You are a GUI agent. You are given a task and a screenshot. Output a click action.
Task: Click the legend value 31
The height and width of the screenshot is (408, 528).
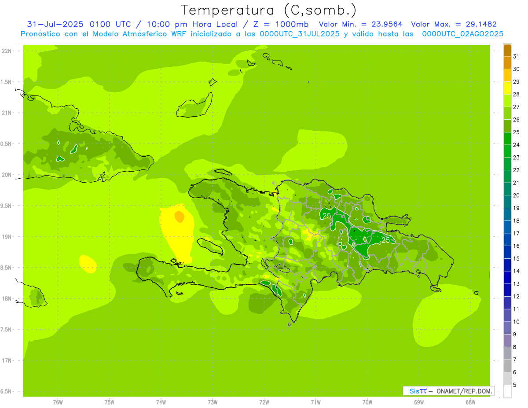click(x=517, y=56)
